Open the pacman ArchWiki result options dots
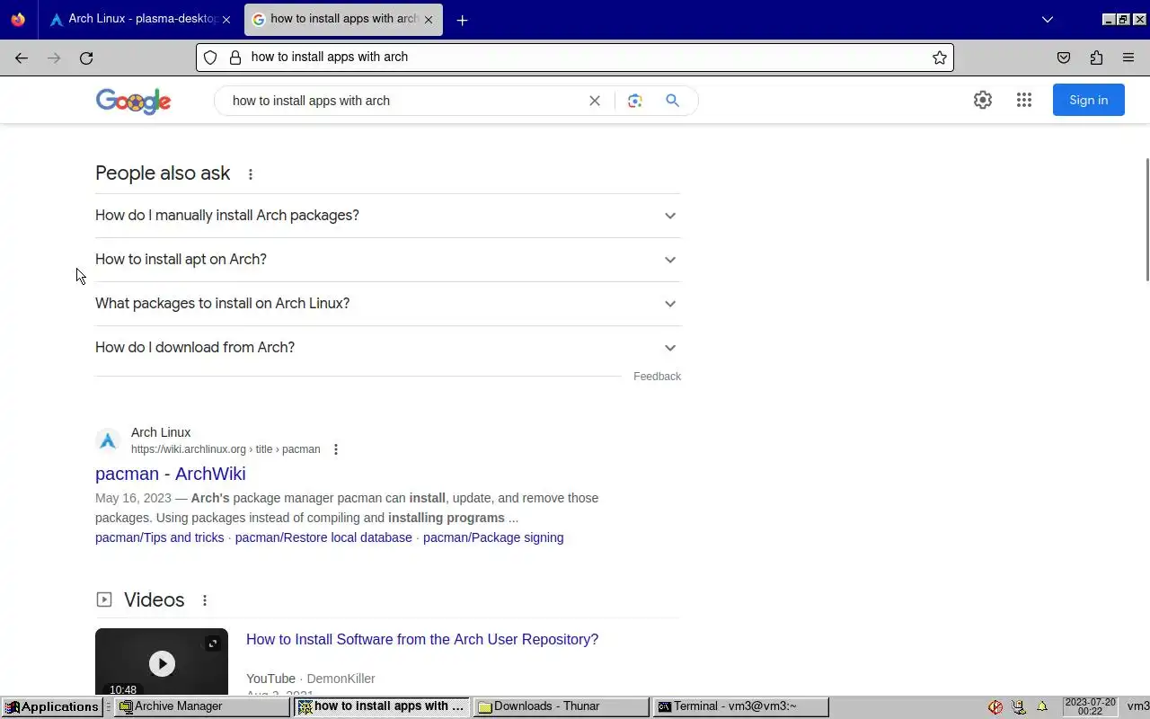The image size is (1150, 719). (336, 449)
